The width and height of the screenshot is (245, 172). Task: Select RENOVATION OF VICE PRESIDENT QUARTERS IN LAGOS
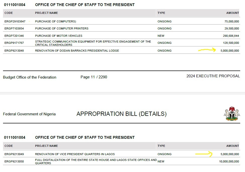point(75,154)
